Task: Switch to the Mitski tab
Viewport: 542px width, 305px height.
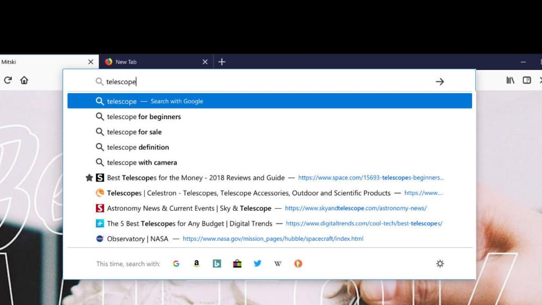Action: (x=42, y=61)
